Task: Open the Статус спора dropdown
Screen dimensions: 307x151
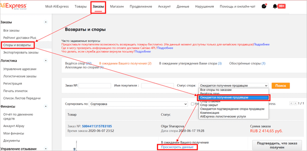Action: click(x=233, y=86)
